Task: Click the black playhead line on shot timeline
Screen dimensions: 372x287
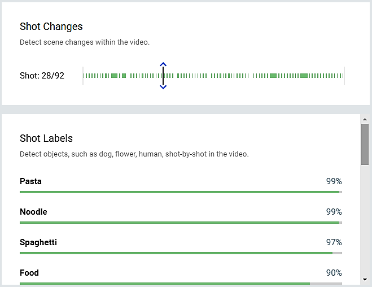Action: pyautogui.click(x=163, y=76)
